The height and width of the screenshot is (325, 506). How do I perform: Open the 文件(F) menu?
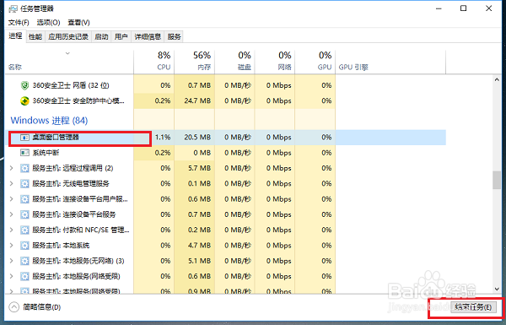[x=19, y=22]
